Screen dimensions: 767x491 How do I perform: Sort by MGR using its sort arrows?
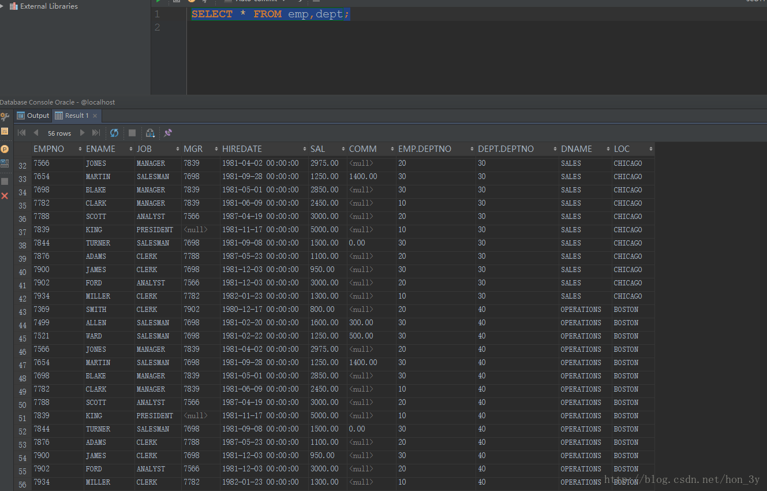(x=216, y=149)
